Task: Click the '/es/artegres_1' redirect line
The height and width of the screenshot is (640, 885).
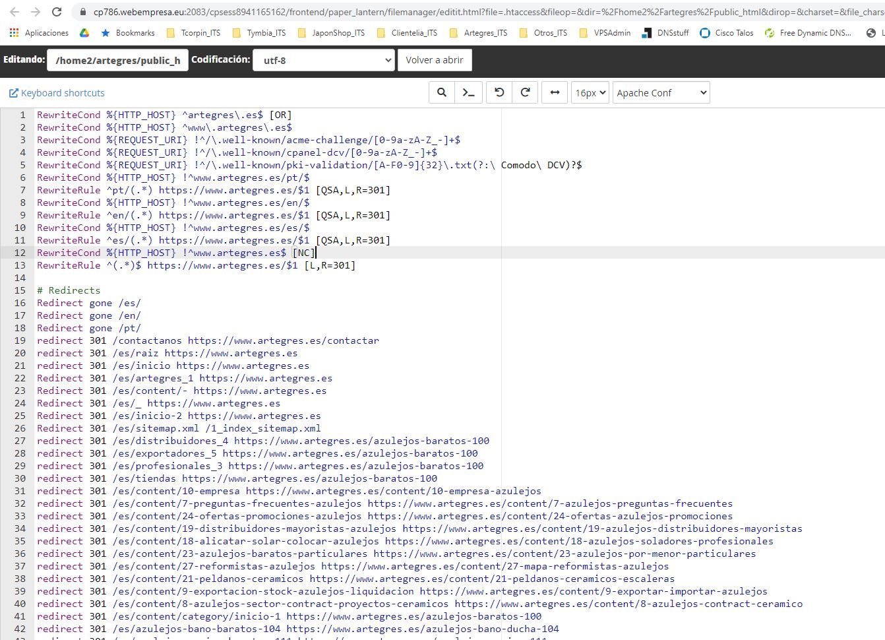Action: coord(185,378)
